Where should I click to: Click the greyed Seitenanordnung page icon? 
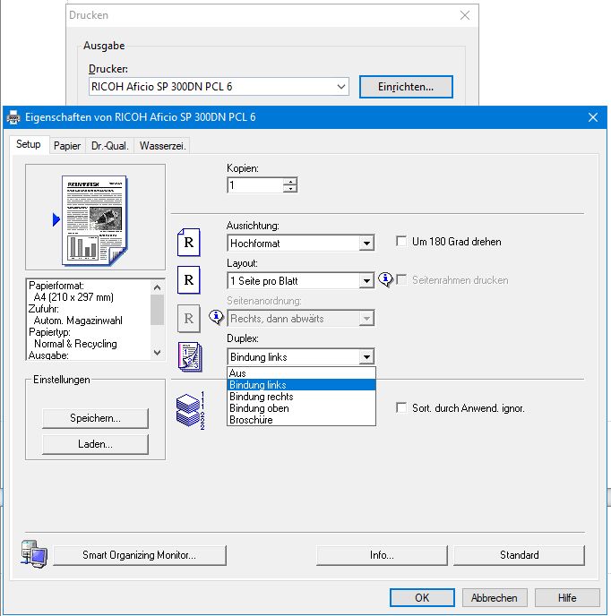[x=189, y=318]
